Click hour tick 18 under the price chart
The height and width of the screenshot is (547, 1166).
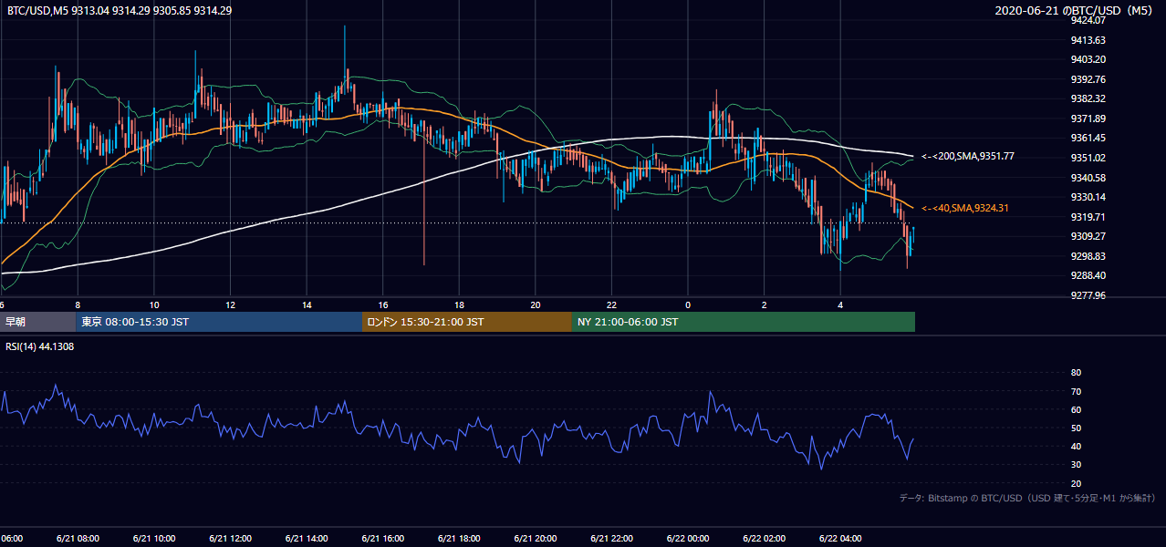point(459,305)
